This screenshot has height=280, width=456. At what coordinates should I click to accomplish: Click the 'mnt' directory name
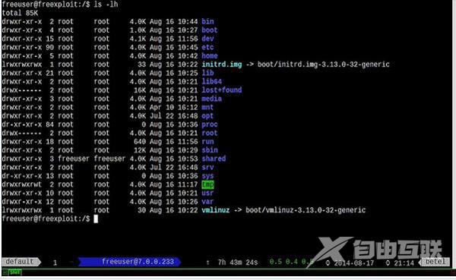[x=207, y=108]
